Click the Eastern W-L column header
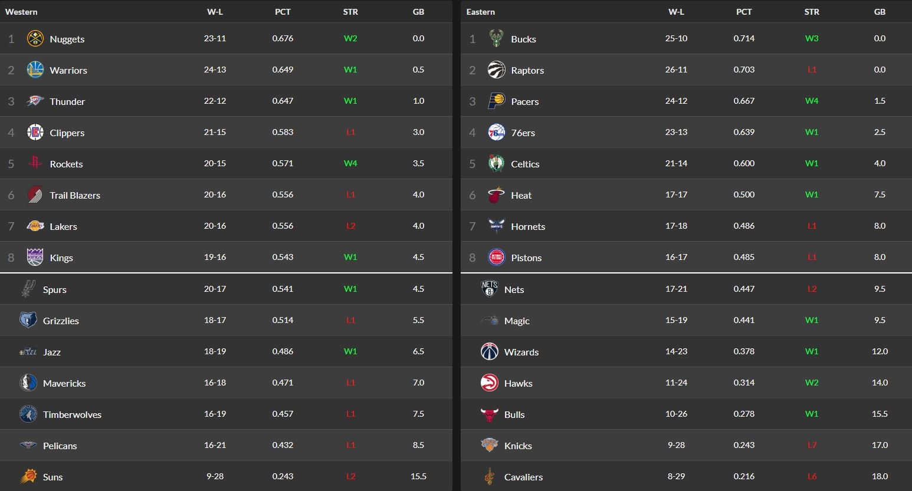The image size is (912, 491). 676,12
